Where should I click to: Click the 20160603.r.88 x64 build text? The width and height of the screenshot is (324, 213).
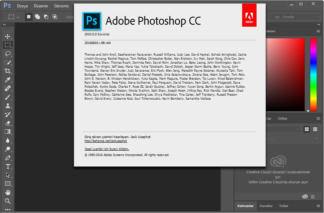click(98, 43)
